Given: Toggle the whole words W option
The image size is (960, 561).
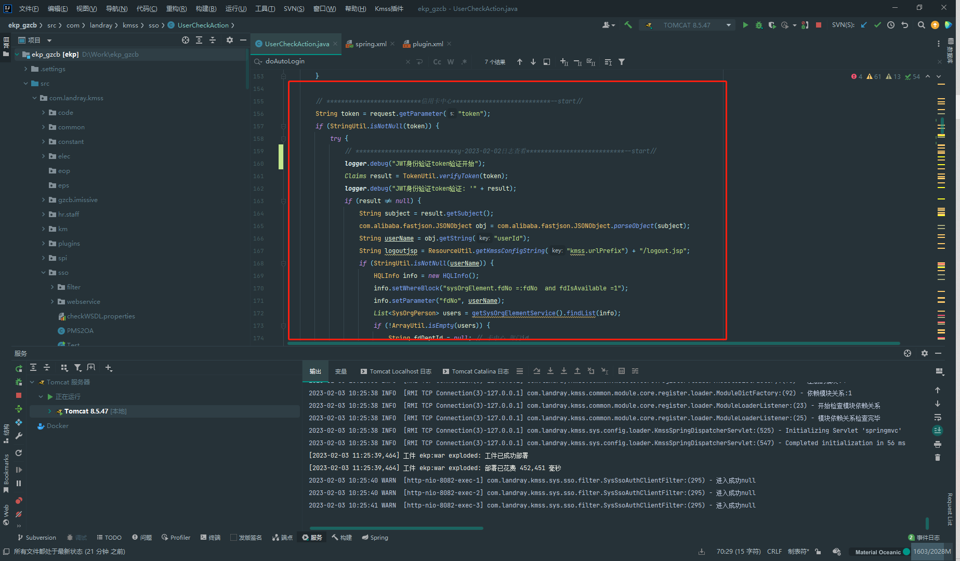Looking at the screenshot, I should [x=450, y=62].
